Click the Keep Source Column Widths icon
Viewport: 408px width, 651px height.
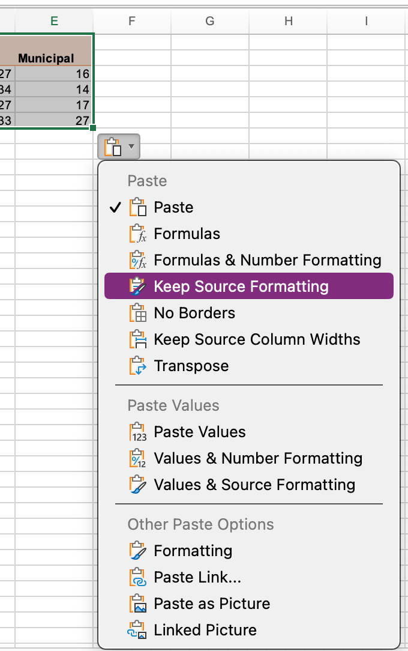pyautogui.click(x=137, y=339)
